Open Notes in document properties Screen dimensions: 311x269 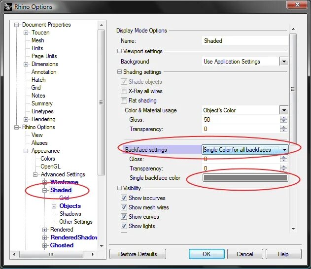[x=38, y=96]
